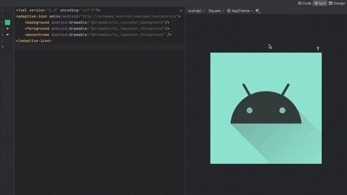
Task: Click the <?xml version declaration line
Action: (x=58, y=10)
